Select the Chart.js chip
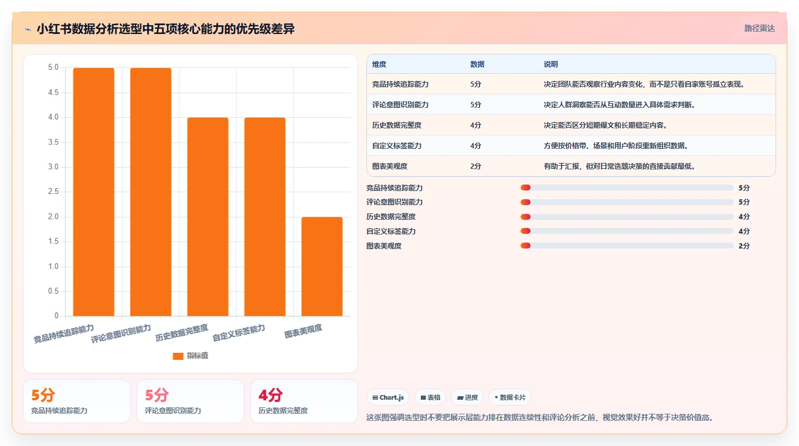The width and height of the screenshot is (799, 446). click(x=388, y=397)
